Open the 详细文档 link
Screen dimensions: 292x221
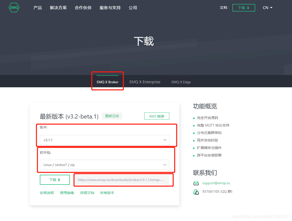click(87, 193)
